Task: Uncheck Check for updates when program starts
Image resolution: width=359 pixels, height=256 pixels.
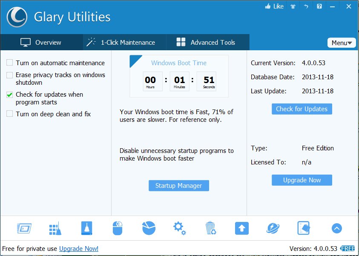Action: [x=9, y=95]
